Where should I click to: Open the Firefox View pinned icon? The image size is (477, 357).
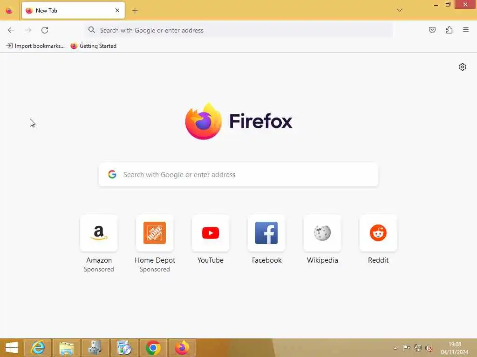pyautogui.click(x=9, y=11)
